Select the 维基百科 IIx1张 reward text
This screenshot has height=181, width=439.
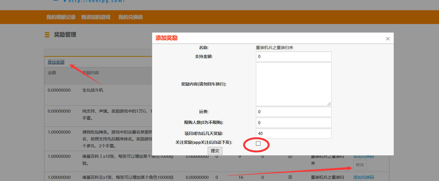click(x=128, y=177)
